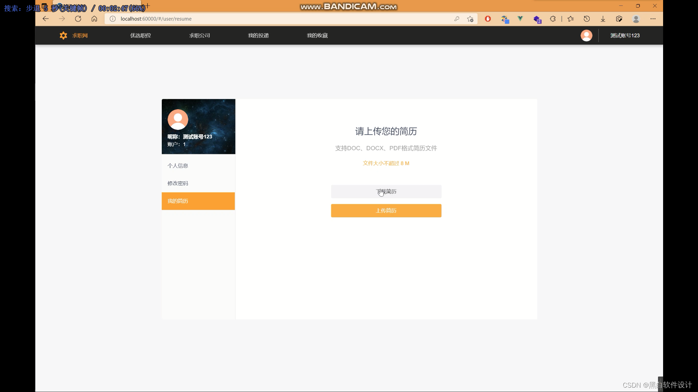The height and width of the screenshot is (392, 698).
Task: Click the 上传简历 button
Action: click(386, 211)
